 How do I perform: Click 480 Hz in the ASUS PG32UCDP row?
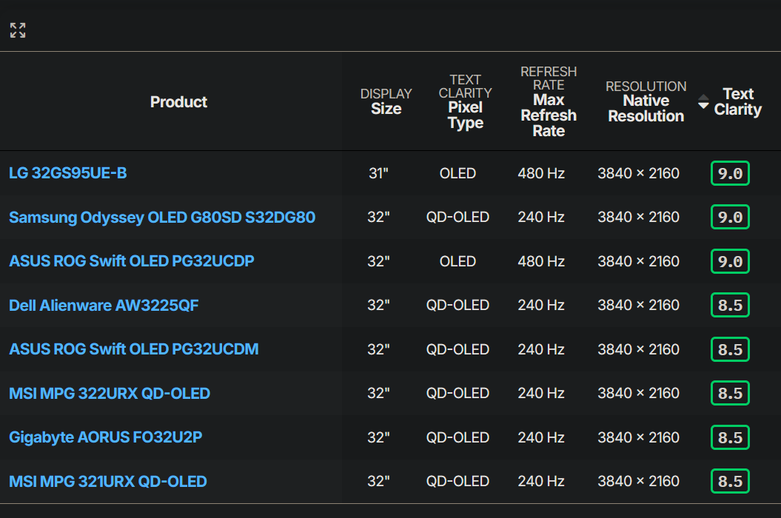click(541, 261)
